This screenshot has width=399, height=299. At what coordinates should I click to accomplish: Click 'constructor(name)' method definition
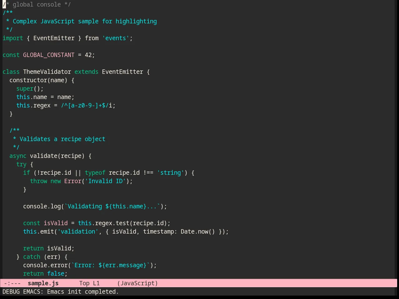[38, 80]
